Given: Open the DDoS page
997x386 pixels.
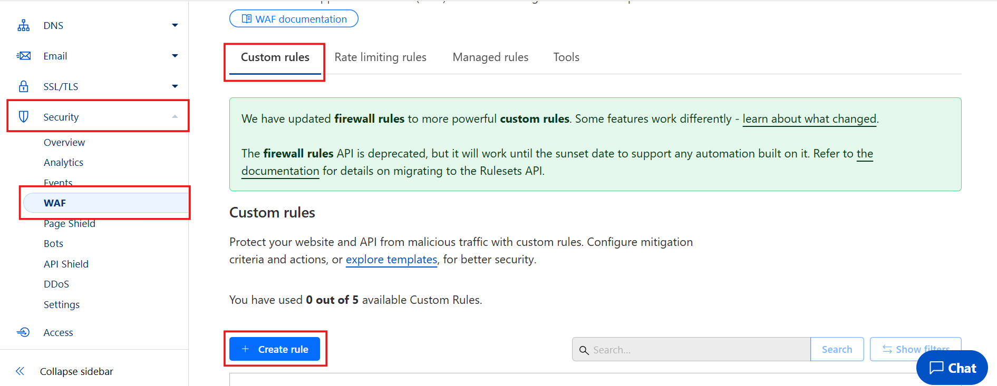Looking at the screenshot, I should pyautogui.click(x=56, y=284).
